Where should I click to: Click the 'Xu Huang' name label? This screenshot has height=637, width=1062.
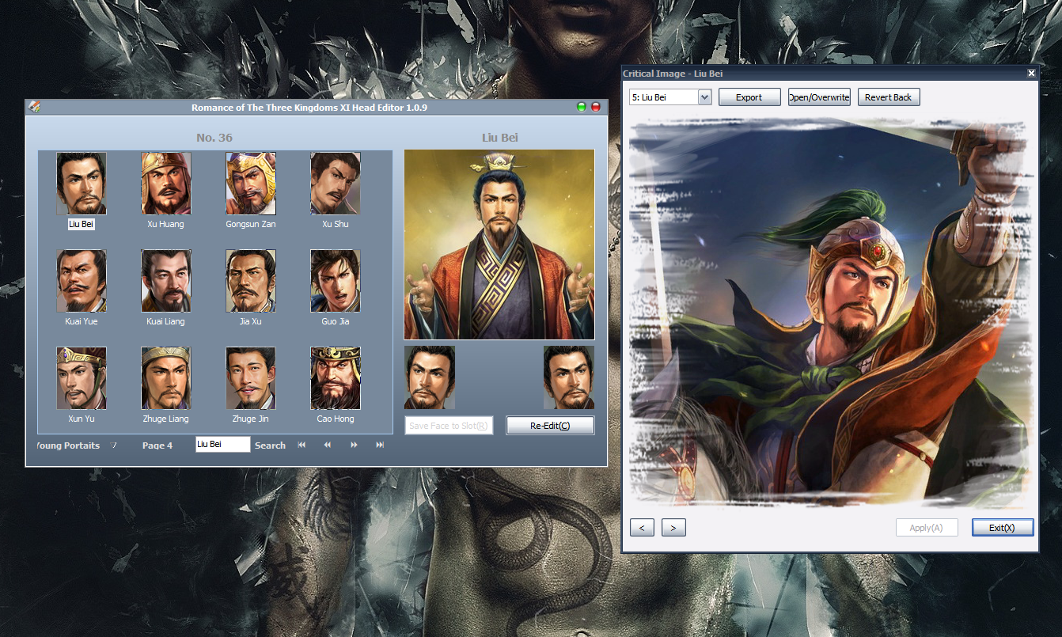coord(165,224)
